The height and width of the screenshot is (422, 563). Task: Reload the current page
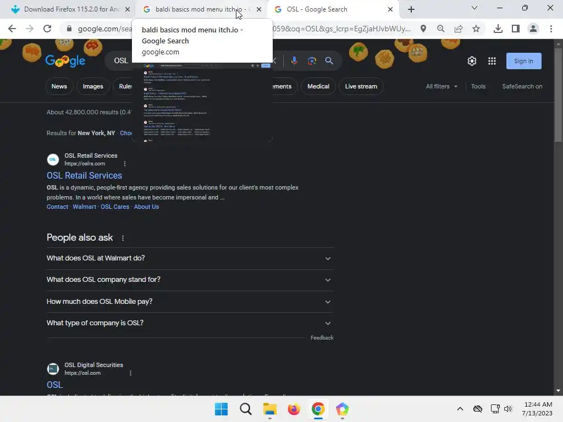pyautogui.click(x=47, y=29)
